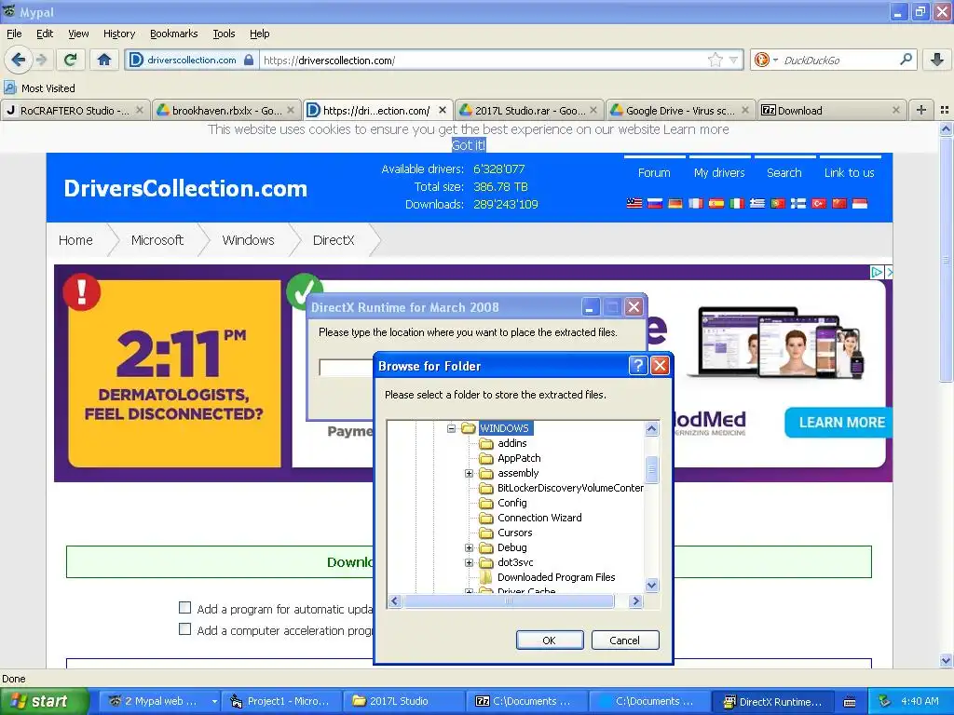Screen dimensions: 954x715
Task: Open the Tools menu
Action: (224, 34)
